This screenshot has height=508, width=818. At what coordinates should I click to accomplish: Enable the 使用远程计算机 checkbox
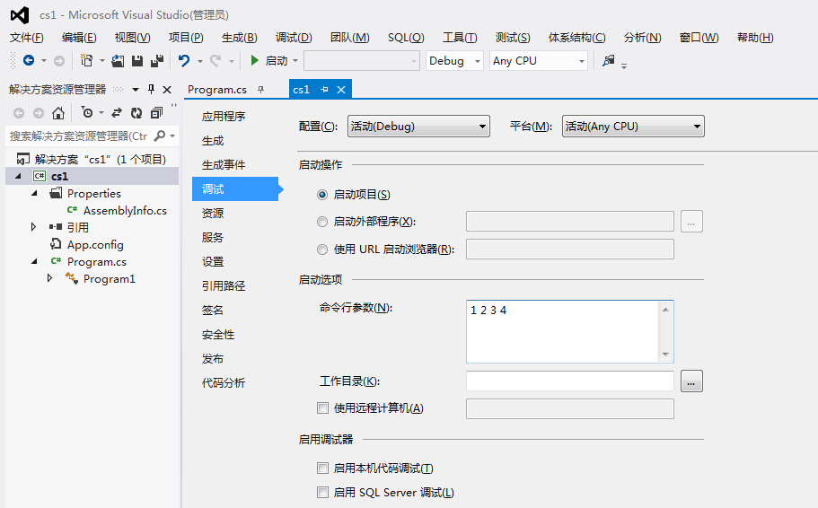322,407
